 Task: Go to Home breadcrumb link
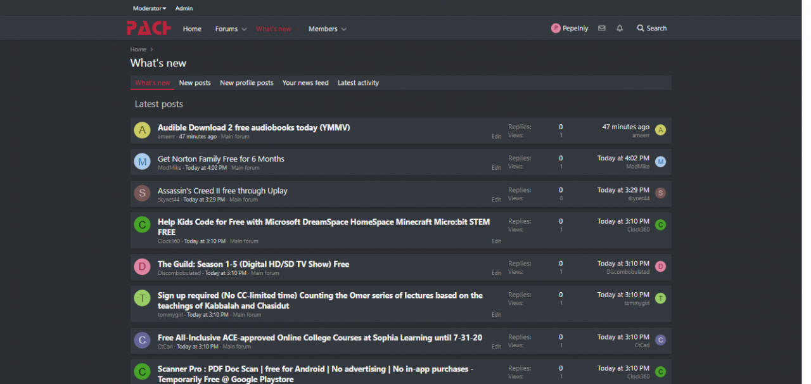pyautogui.click(x=138, y=49)
